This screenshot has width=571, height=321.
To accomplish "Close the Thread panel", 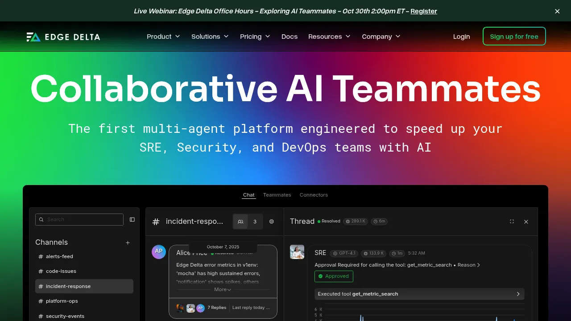I will tap(526, 222).
